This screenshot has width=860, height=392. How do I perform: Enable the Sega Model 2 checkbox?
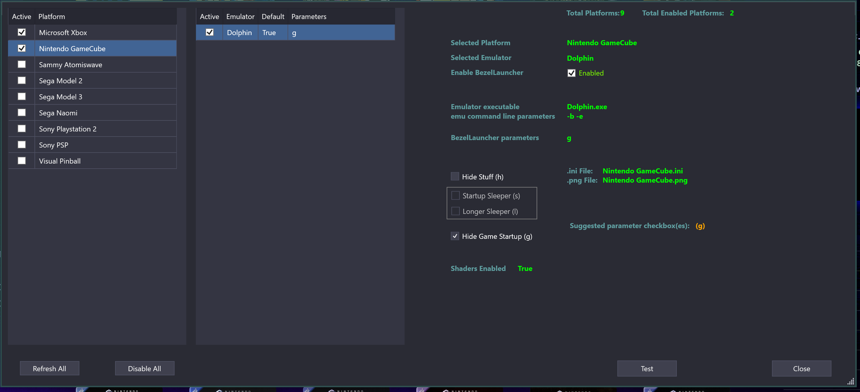click(22, 81)
